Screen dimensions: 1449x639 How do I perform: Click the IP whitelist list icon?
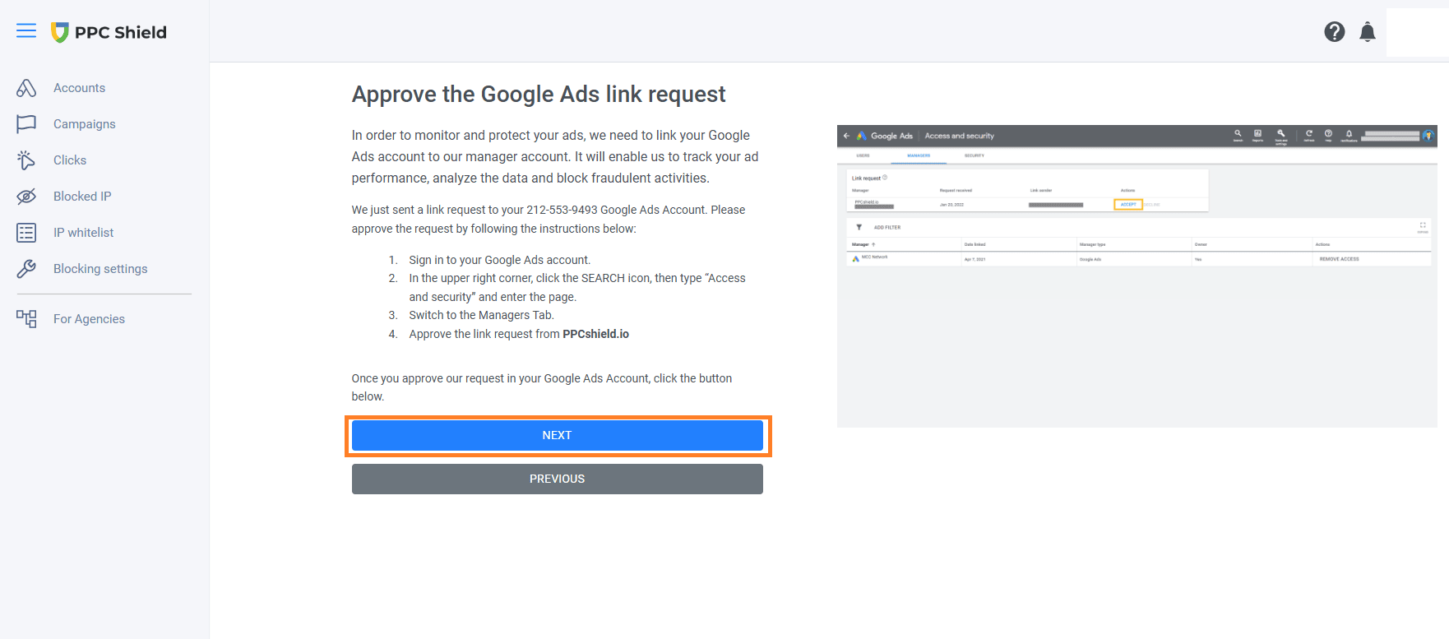point(26,233)
